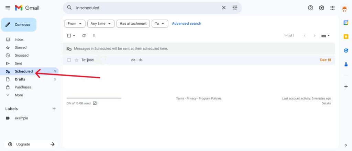The width and height of the screenshot is (352, 151).
Task: Open the Drafts folder
Action: pos(29,79)
